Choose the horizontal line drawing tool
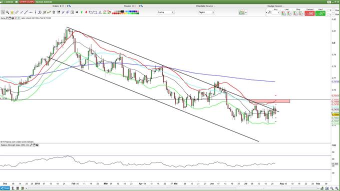This screenshot has height=191, width=340. [x=31, y=12]
